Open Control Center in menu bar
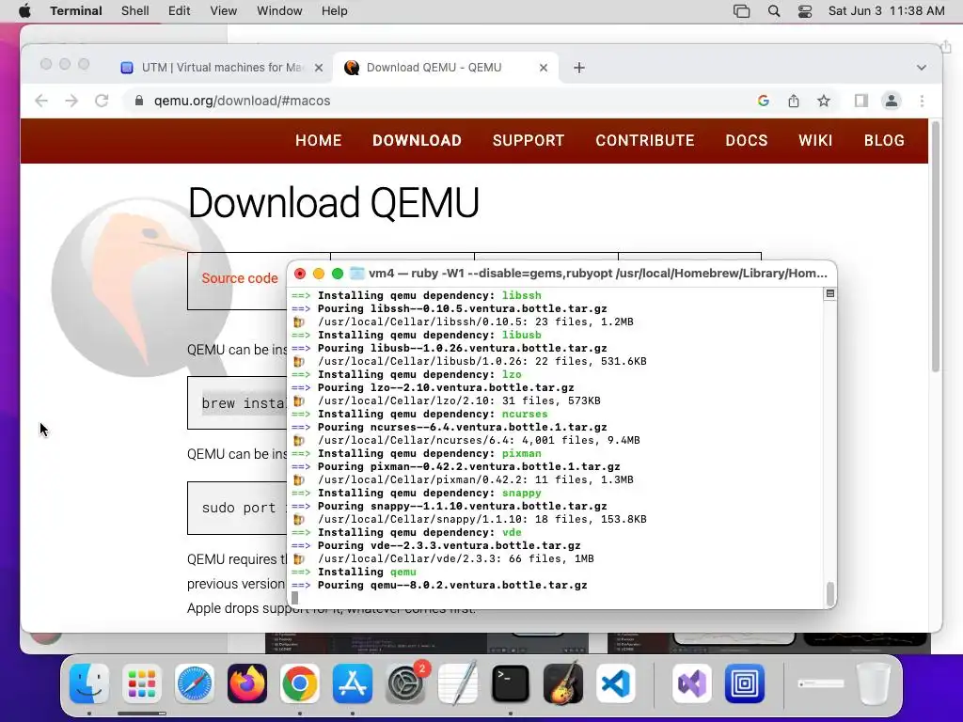The image size is (963, 722). click(x=805, y=11)
